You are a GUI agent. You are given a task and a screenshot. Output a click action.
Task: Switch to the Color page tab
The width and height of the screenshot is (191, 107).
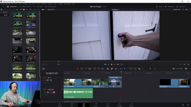click(107, 105)
